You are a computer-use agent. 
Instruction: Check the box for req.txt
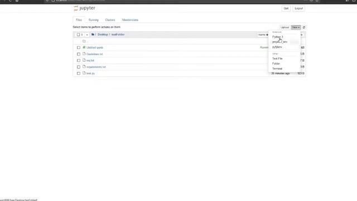pyautogui.click(x=79, y=60)
